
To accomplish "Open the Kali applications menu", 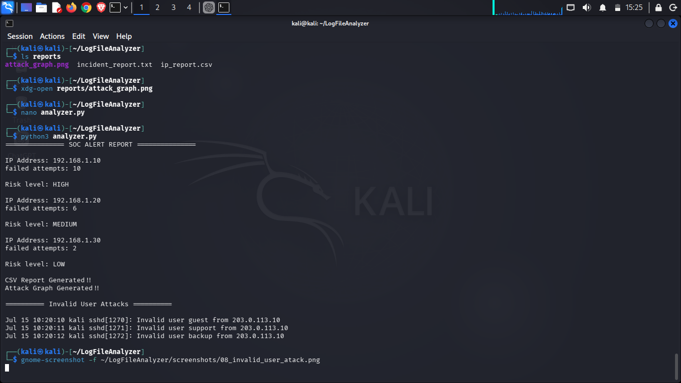I will click(7, 7).
